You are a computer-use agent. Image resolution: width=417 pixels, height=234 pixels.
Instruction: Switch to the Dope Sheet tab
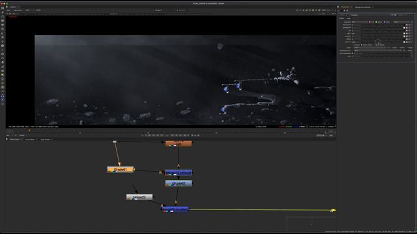tap(45, 139)
